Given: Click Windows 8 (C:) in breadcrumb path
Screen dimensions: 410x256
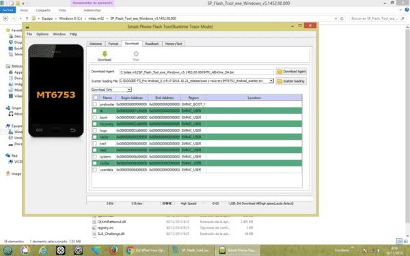Looking at the screenshot, I should pyautogui.click(x=70, y=18).
